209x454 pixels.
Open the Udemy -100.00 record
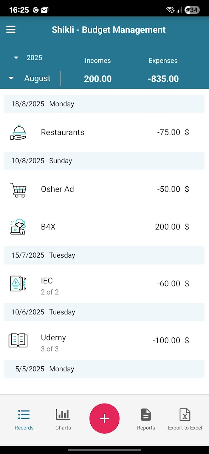pyautogui.click(x=104, y=340)
